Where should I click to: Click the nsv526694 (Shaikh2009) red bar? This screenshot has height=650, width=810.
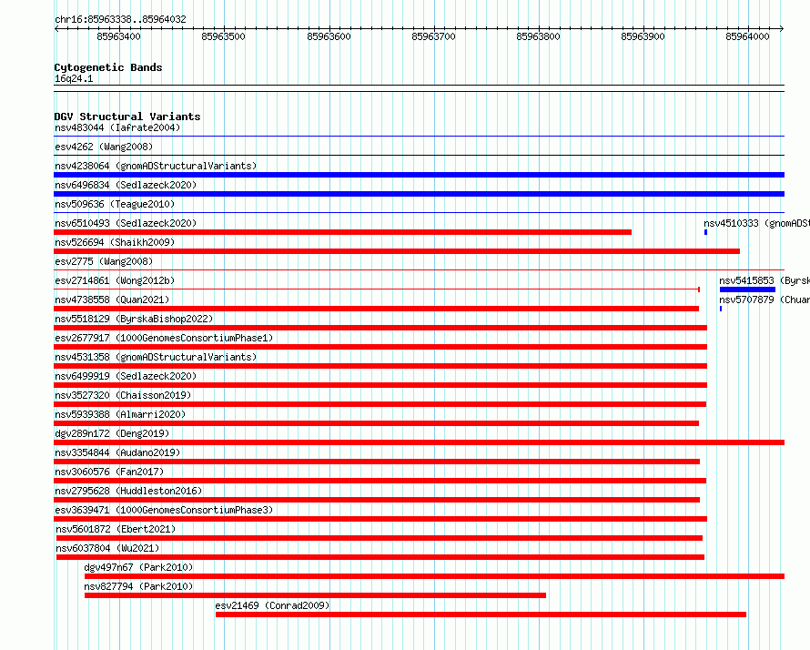397,251
